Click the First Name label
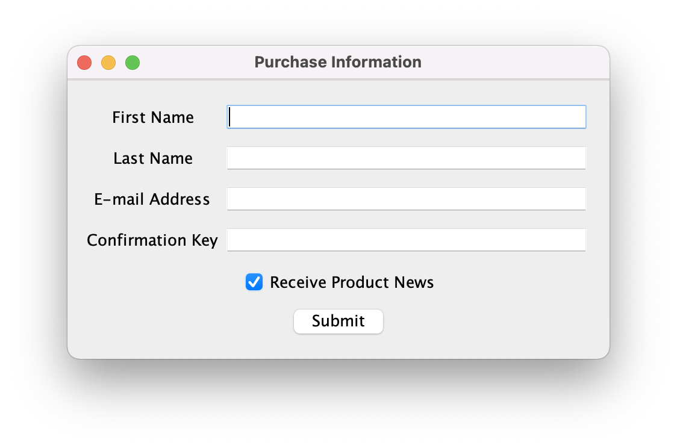This screenshot has height=448, width=677. (153, 117)
